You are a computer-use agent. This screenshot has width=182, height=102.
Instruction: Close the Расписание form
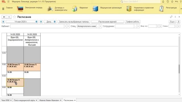coord(179,17)
